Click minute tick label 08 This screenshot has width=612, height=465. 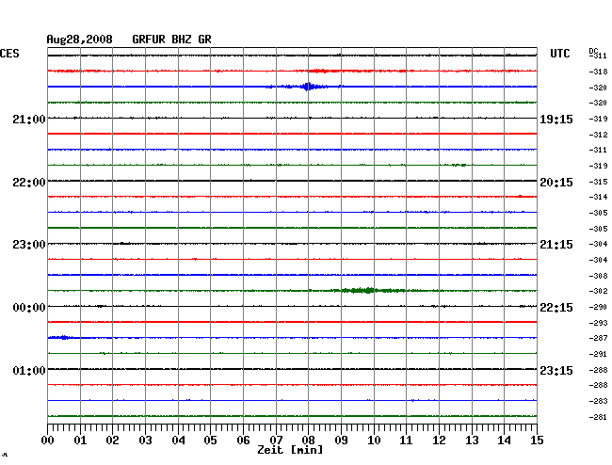(x=308, y=440)
